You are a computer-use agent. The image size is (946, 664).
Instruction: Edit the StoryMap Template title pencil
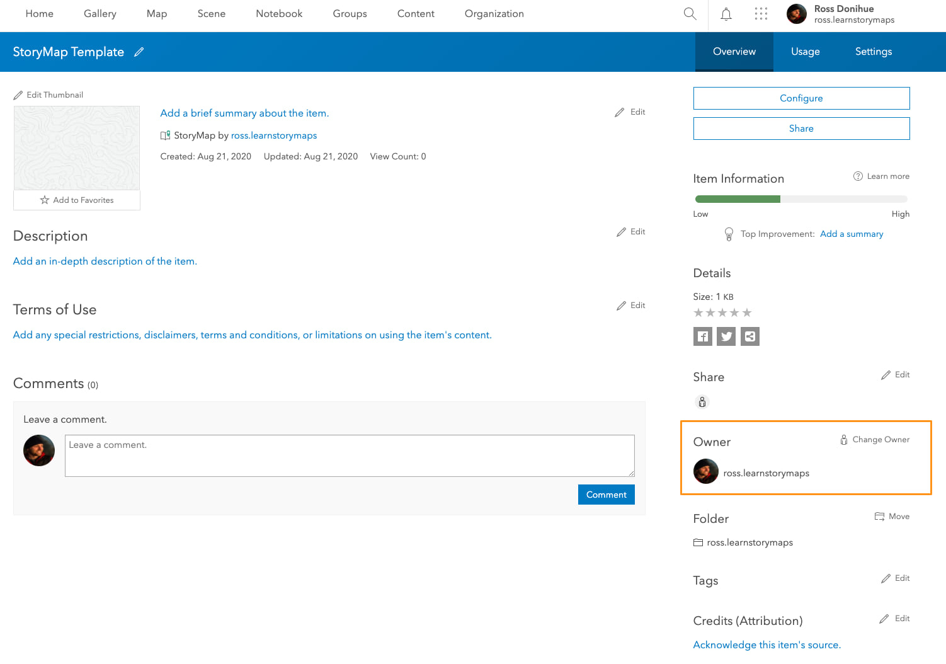coord(139,52)
